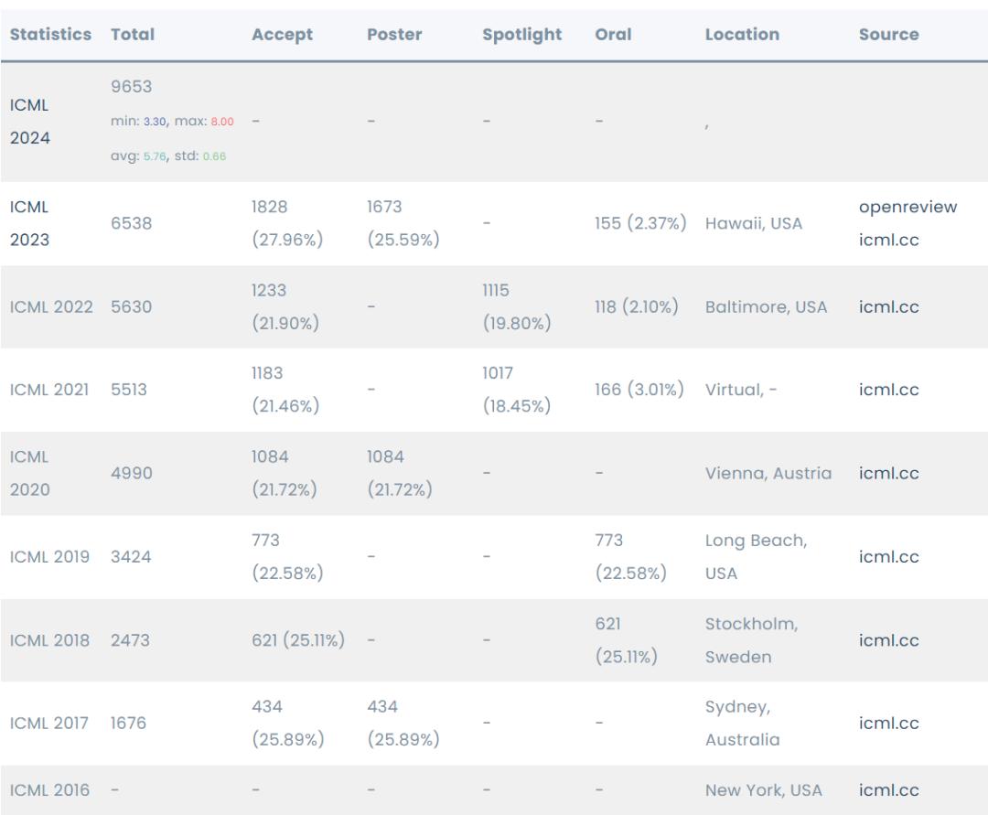The height and width of the screenshot is (815, 988).
Task: Open the icml.cc source for ICML 2017
Action: point(888,723)
